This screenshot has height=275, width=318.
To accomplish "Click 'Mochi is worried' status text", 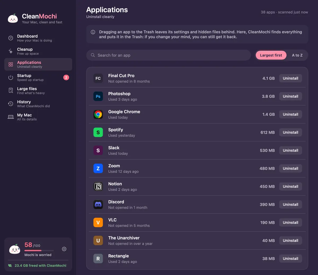I will [38, 255].
